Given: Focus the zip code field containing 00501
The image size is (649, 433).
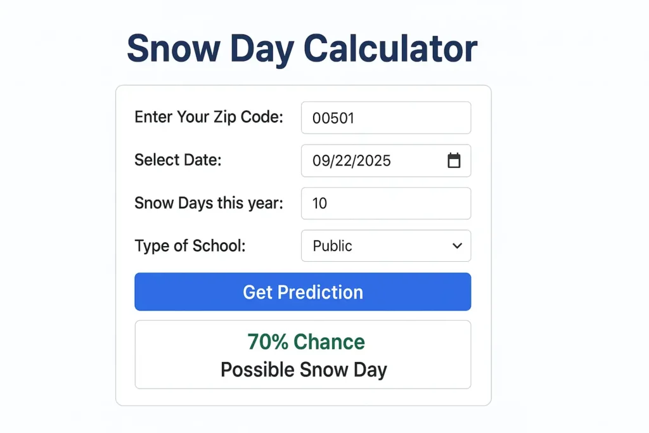Looking at the screenshot, I should coord(385,118).
